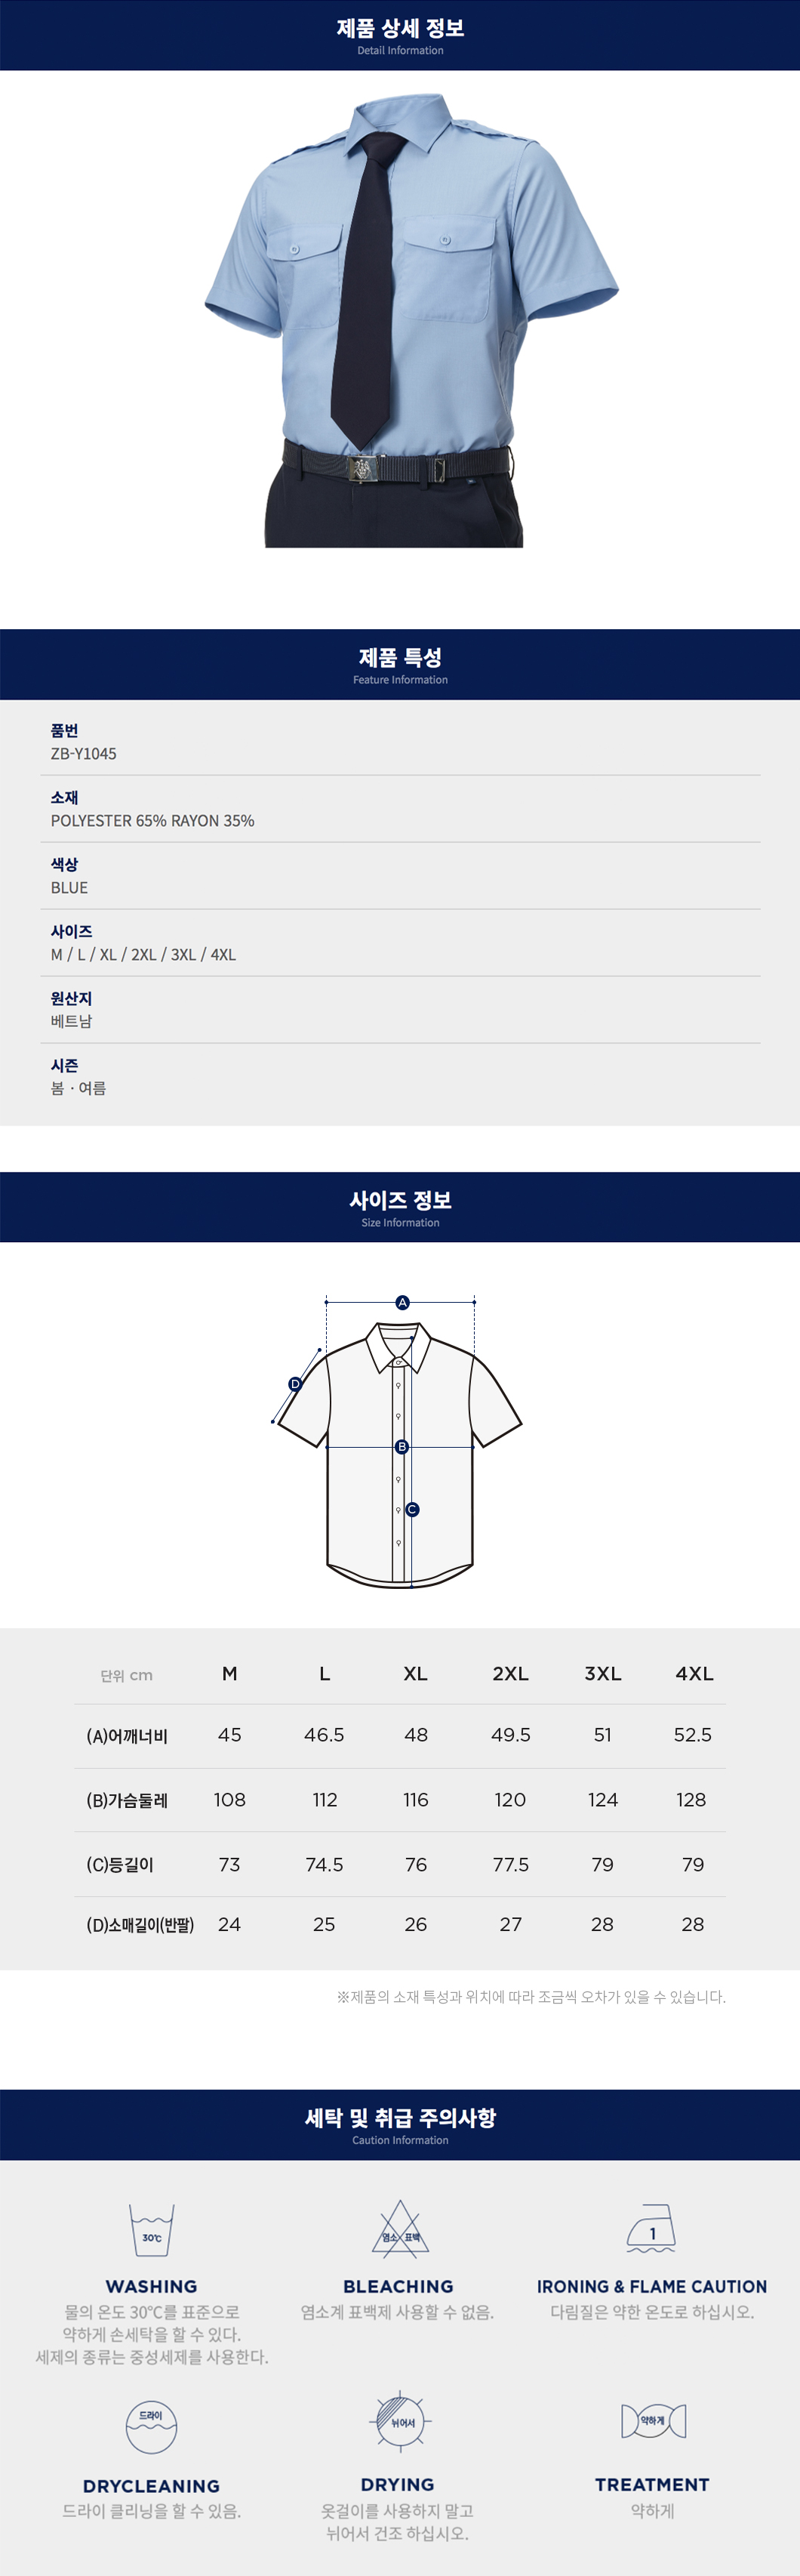The width and height of the screenshot is (800, 2576).
Task: Click the bleaching triangle icon
Action: 401,2229
